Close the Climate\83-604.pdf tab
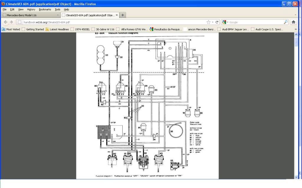 117,15
